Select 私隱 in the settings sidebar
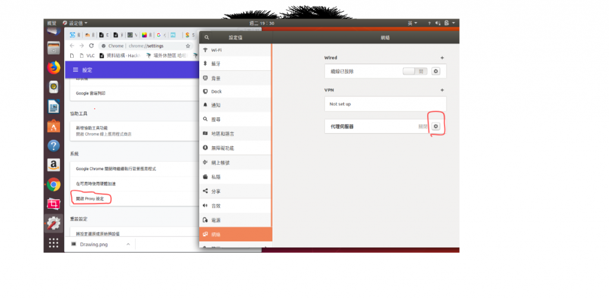Image resolution: width=609 pixels, height=299 pixels. pyautogui.click(x=236, y=177)
